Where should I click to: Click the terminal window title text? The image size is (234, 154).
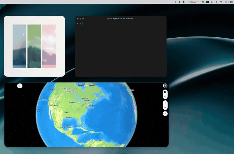pyautogui.click(x=121, y=19)
